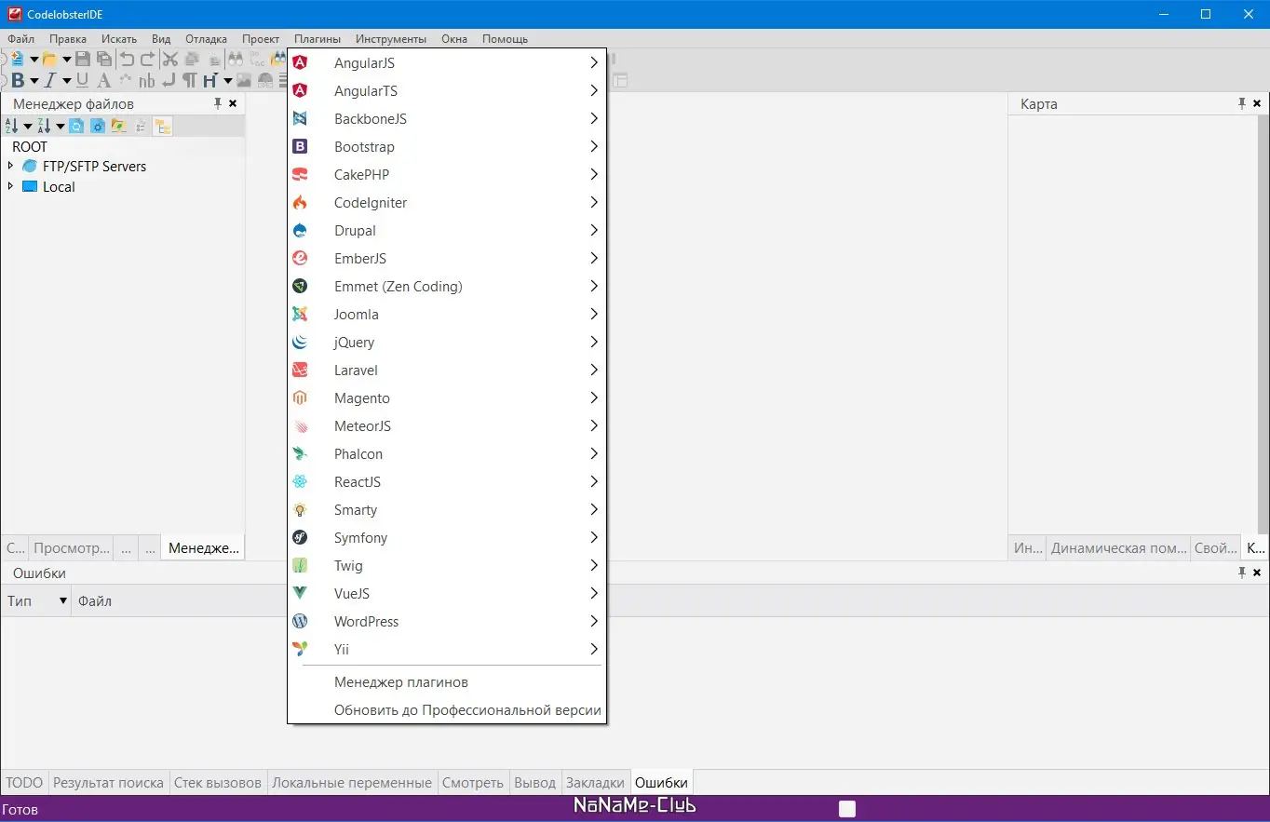The image size is (1270, 822).
Task: Switch to the Стек вызовов tab
Action: point(218,783)
